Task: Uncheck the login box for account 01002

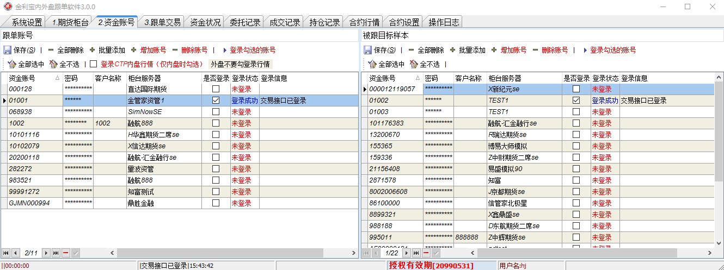Action: (x=576, y=101)
